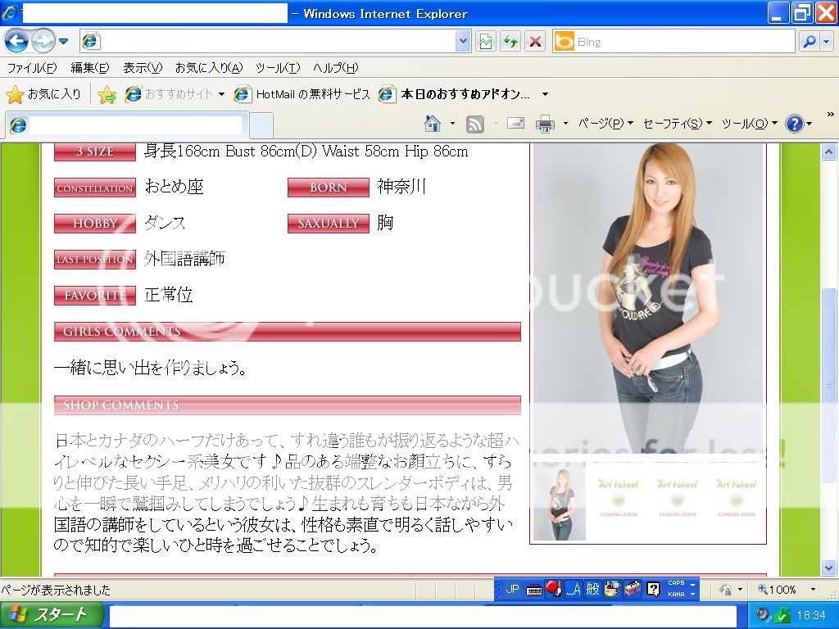Image resolution: width=839 pixels, height=629 pixels.
Task: Click the Bing search magnifier icon
Action: point(809,41)
